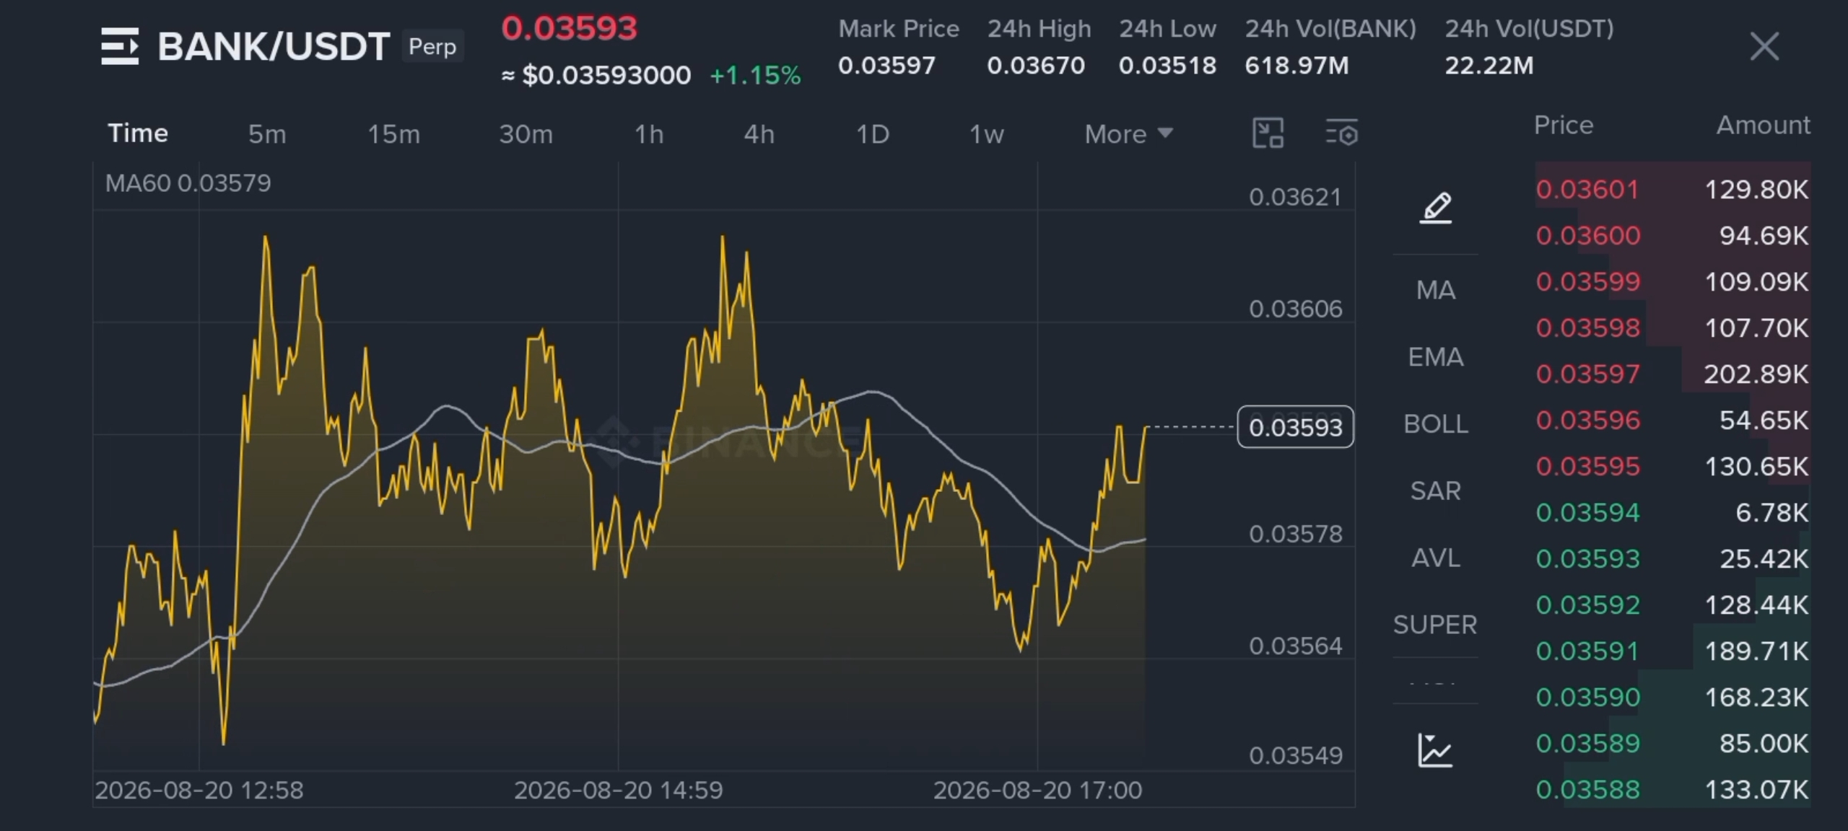Toggle the SUPER indicator
1848x831 pixels.
(x=1435, y=625)
